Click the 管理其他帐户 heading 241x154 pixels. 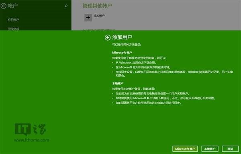click(x=97, y=6)
